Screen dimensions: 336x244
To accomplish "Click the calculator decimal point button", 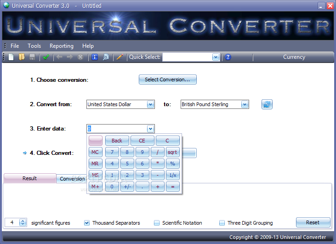I will tap(142, 187).
